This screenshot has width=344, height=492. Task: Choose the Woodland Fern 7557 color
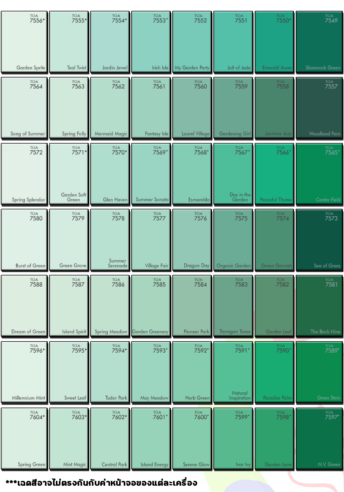319,108
